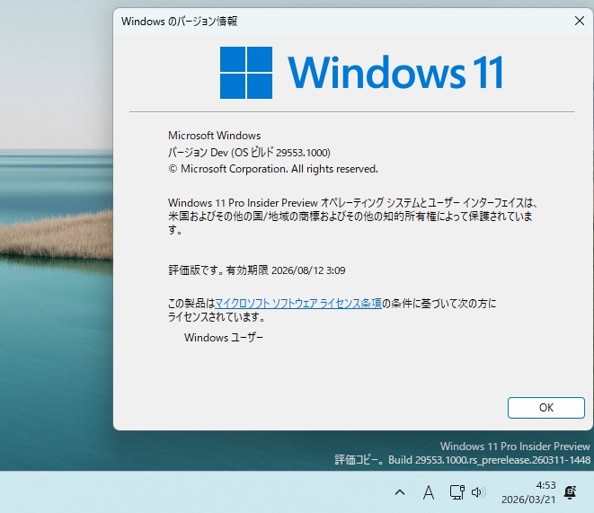Open notification bell icon in taskbar
This screenshot has width=594, height=513.
point(570,492)
